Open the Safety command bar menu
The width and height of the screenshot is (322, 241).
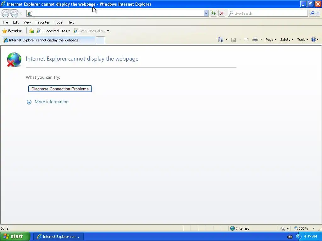tap(287, 40)
